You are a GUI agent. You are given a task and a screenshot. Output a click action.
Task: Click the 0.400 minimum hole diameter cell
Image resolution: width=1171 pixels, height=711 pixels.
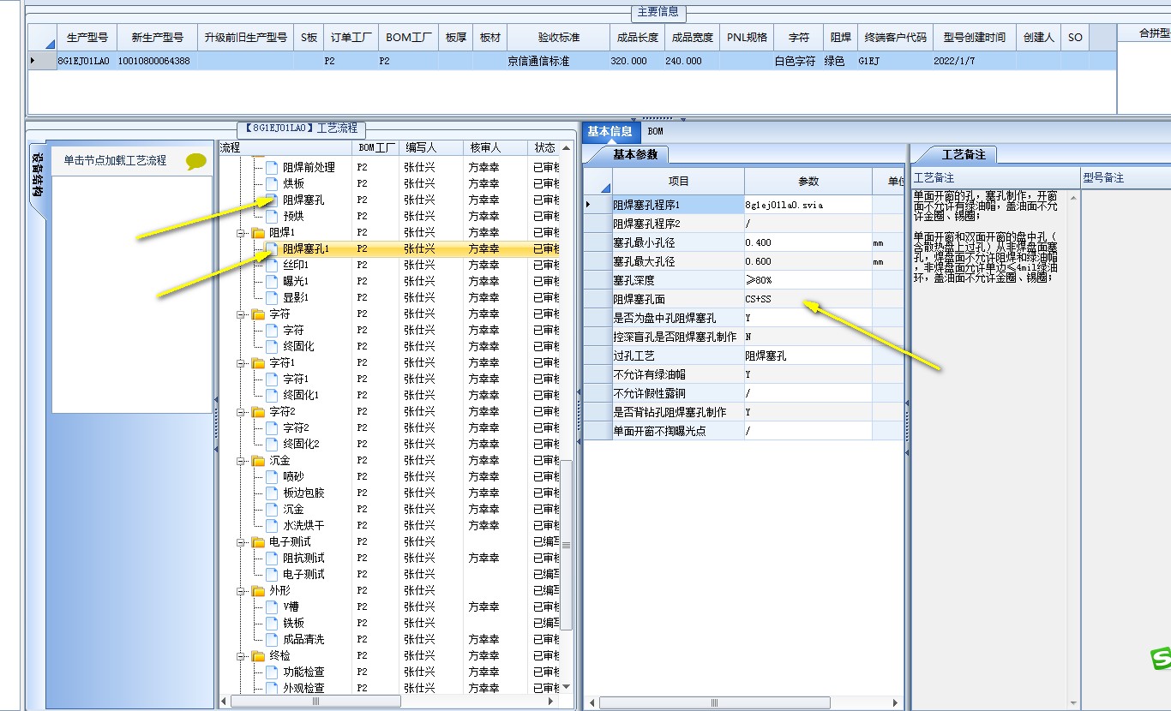(808, 242)
